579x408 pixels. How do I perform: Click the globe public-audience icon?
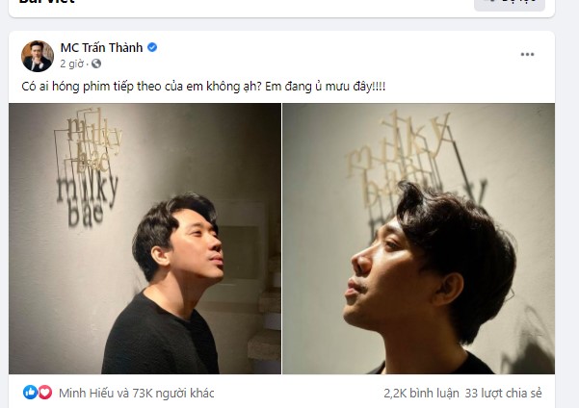click(94, 64)
